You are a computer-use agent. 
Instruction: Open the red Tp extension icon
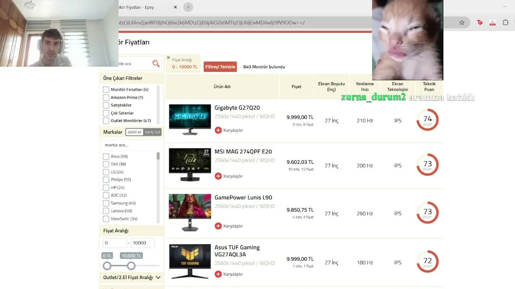(480, 22)
